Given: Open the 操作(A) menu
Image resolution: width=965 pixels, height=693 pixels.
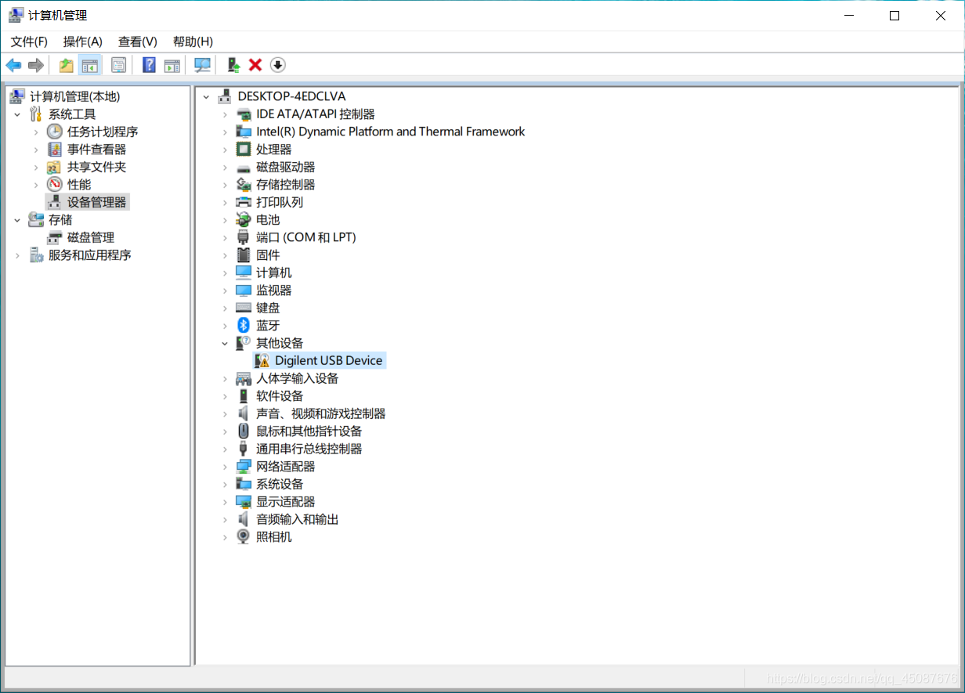Looking at the screenshot, I should [x=82, y=42].
